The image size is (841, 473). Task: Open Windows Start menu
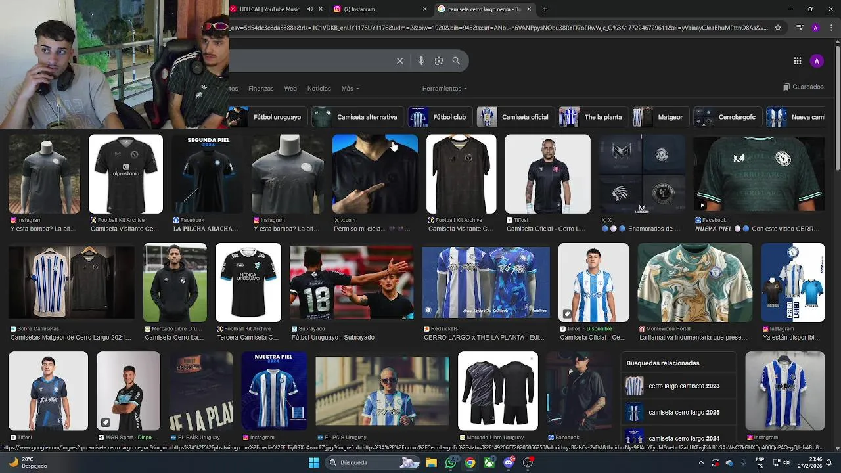[x=313, y=462]
